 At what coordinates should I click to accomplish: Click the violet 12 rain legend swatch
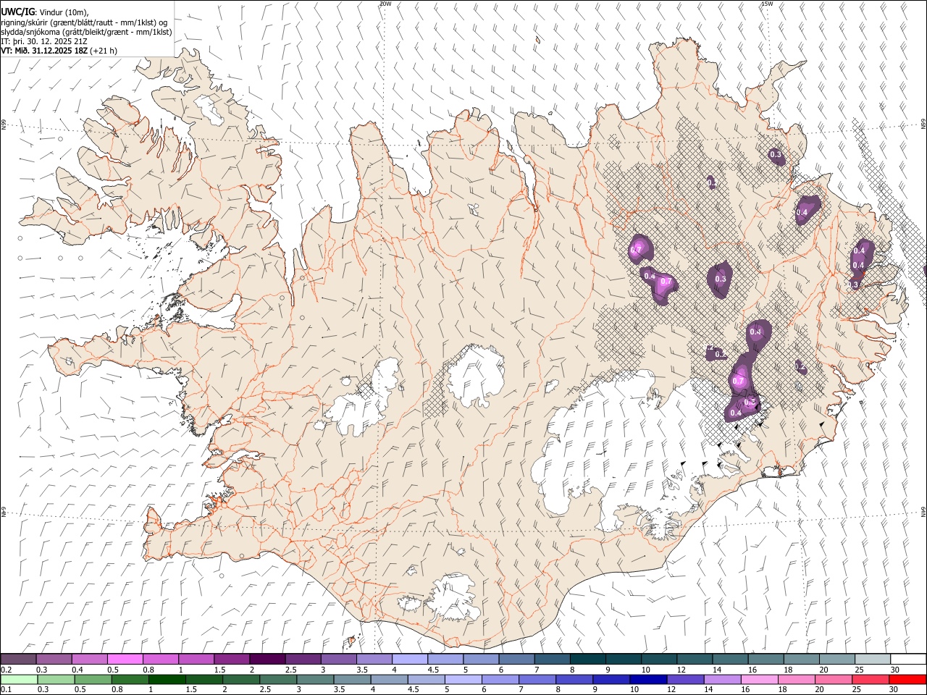[x=684, y=679]
